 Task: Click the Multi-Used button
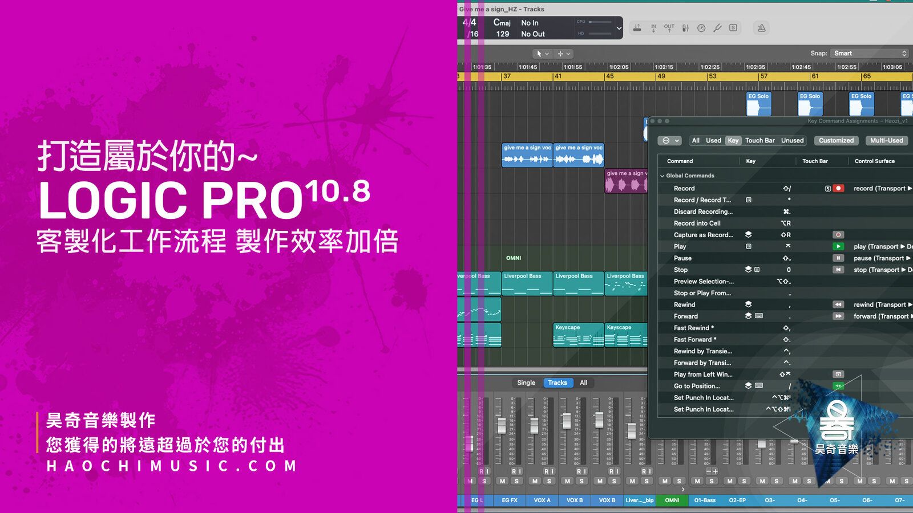886,140
